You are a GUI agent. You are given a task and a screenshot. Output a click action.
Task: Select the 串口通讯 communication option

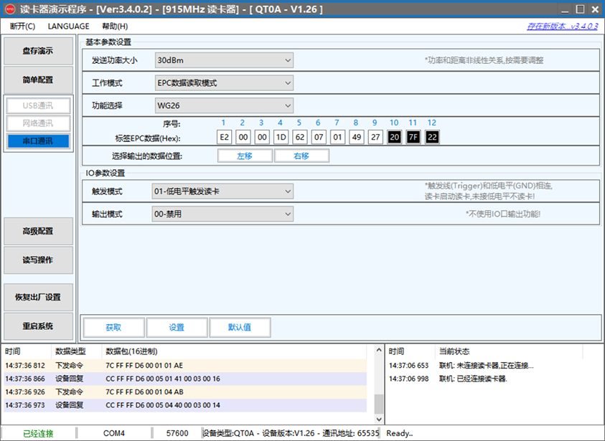pyautogui.click(x=37, y=141)
